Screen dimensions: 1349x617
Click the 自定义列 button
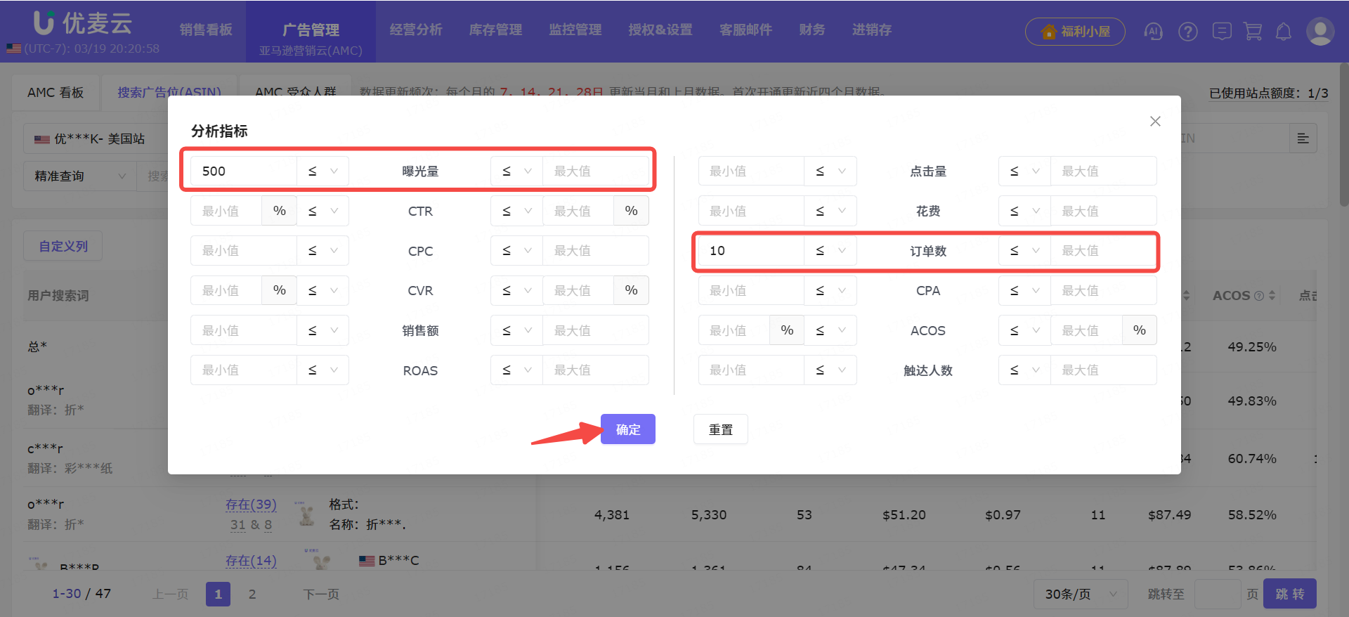pyautogui.click(x=63, y=246)
